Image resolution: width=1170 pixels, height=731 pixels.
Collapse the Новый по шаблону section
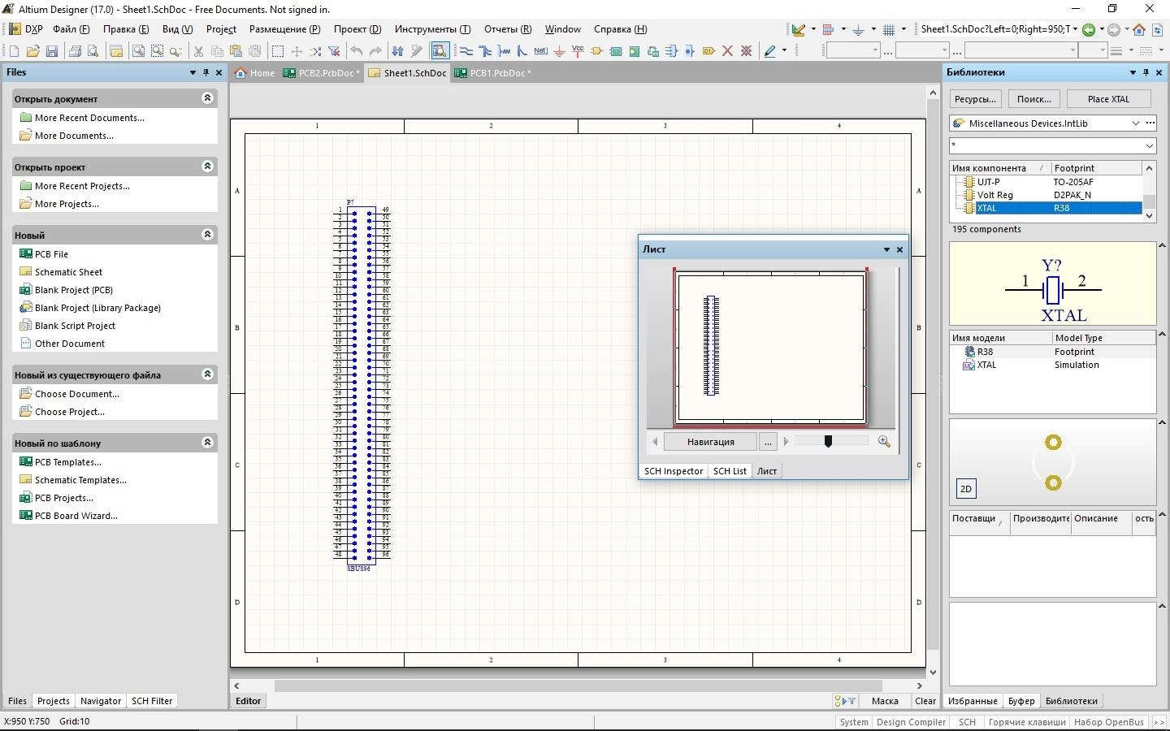click(207, 442)
